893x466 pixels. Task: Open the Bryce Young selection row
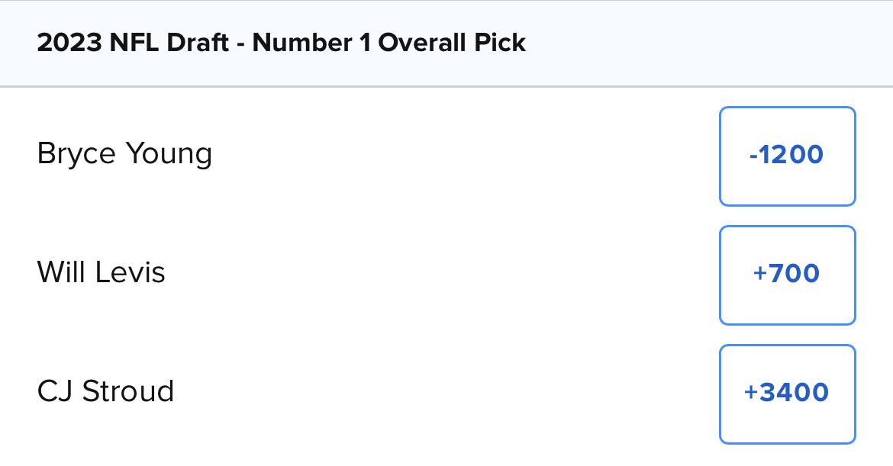[x=446, y=156]
